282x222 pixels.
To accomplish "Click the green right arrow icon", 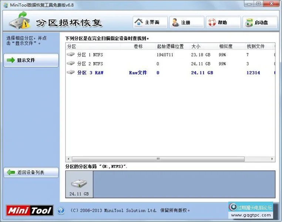I will click(11, 60).
